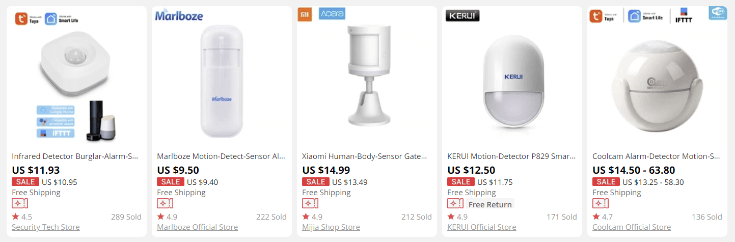Screen dimensions: 735x242
Task: Open KERUI Official Store link
Action: (x=481, y=227)
